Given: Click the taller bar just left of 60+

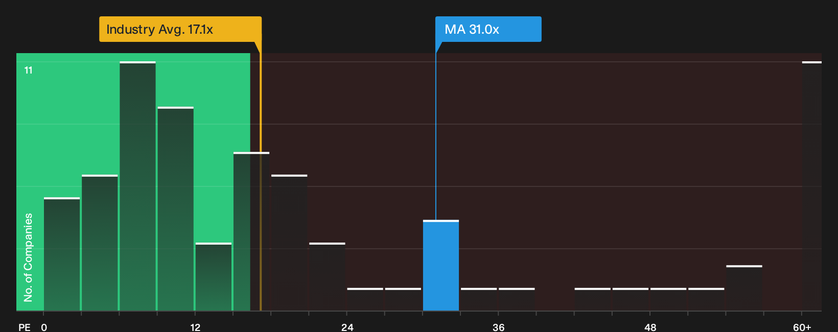Looking at the screenshot, I should (x=744, y=288).
